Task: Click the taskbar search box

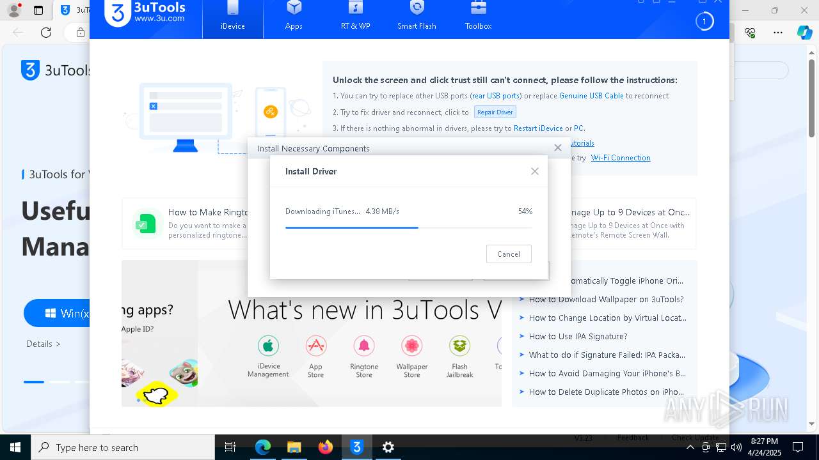Action: 123,447
